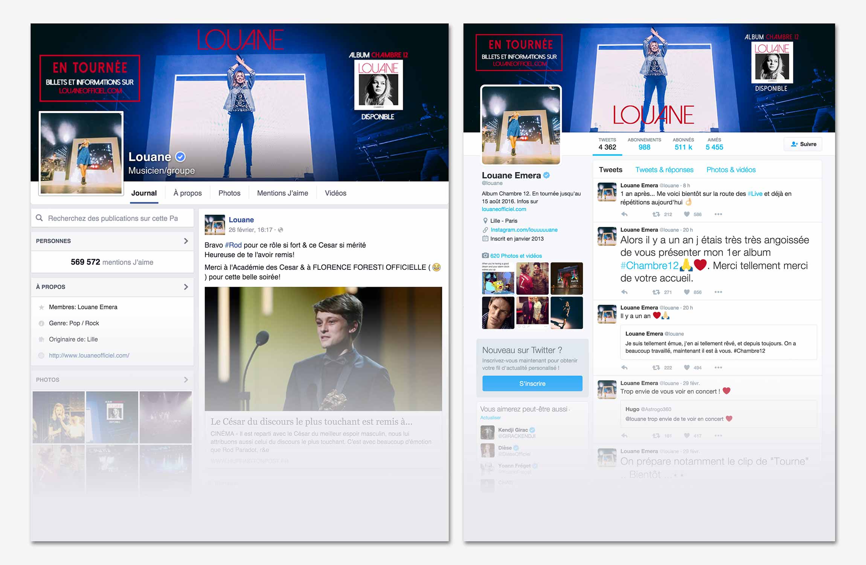Click the Suivre follow button
This screenshot has width=866, height=565.
pos(803,144)
